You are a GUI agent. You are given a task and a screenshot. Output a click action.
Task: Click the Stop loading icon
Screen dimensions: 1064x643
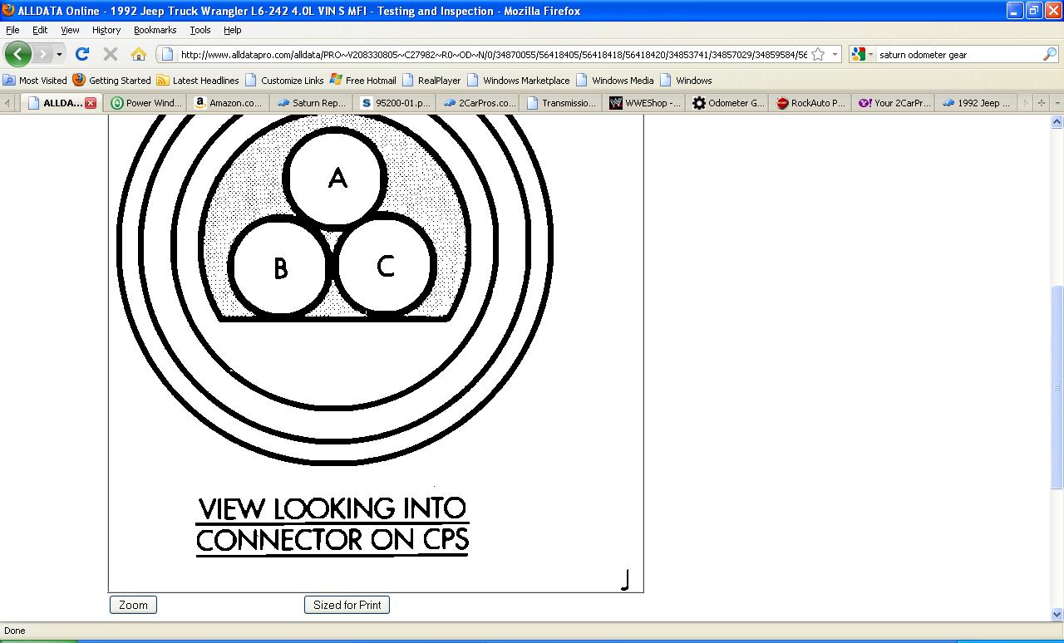click(x=110, y=54)
